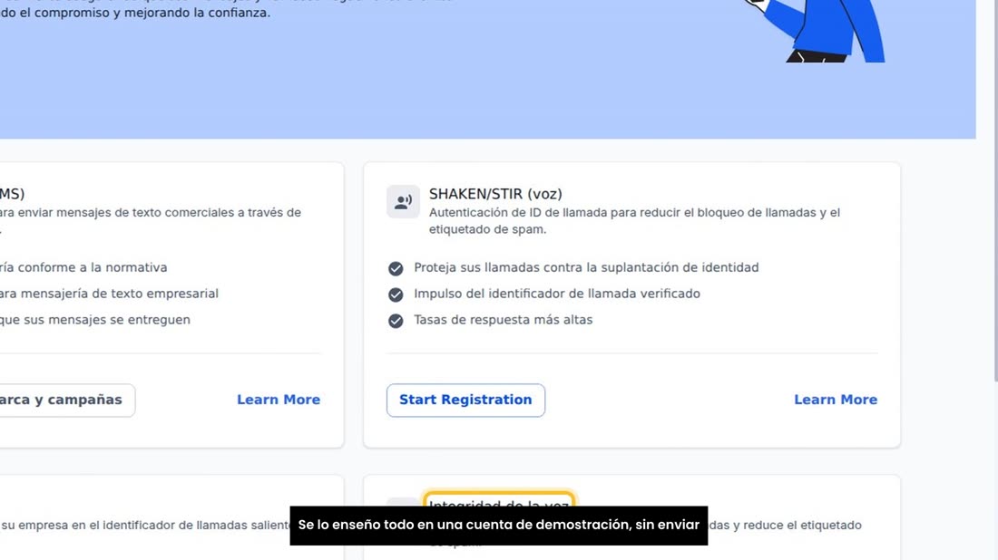Click the SHAKEN/STIR voice icon
The width and height of the screenshot is (998, 560).
coord(403,201)
